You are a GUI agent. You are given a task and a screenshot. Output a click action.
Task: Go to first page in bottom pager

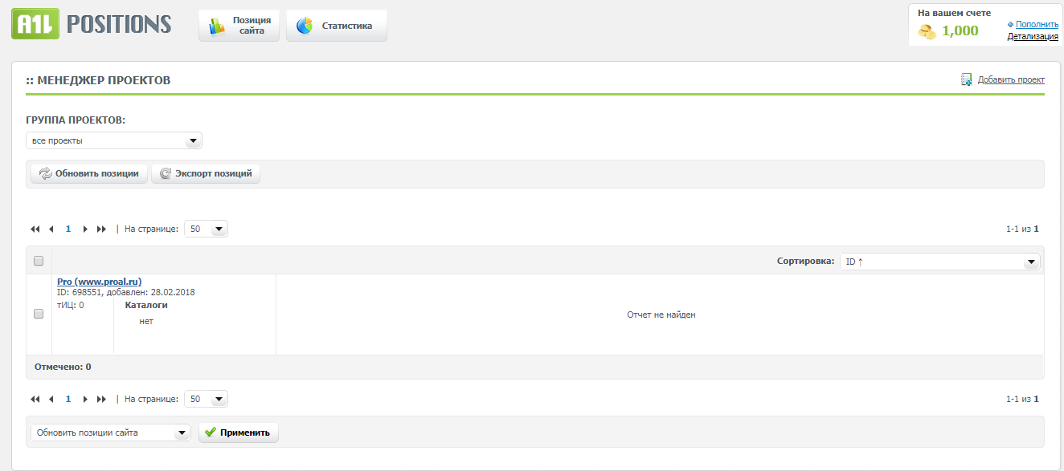35,399
